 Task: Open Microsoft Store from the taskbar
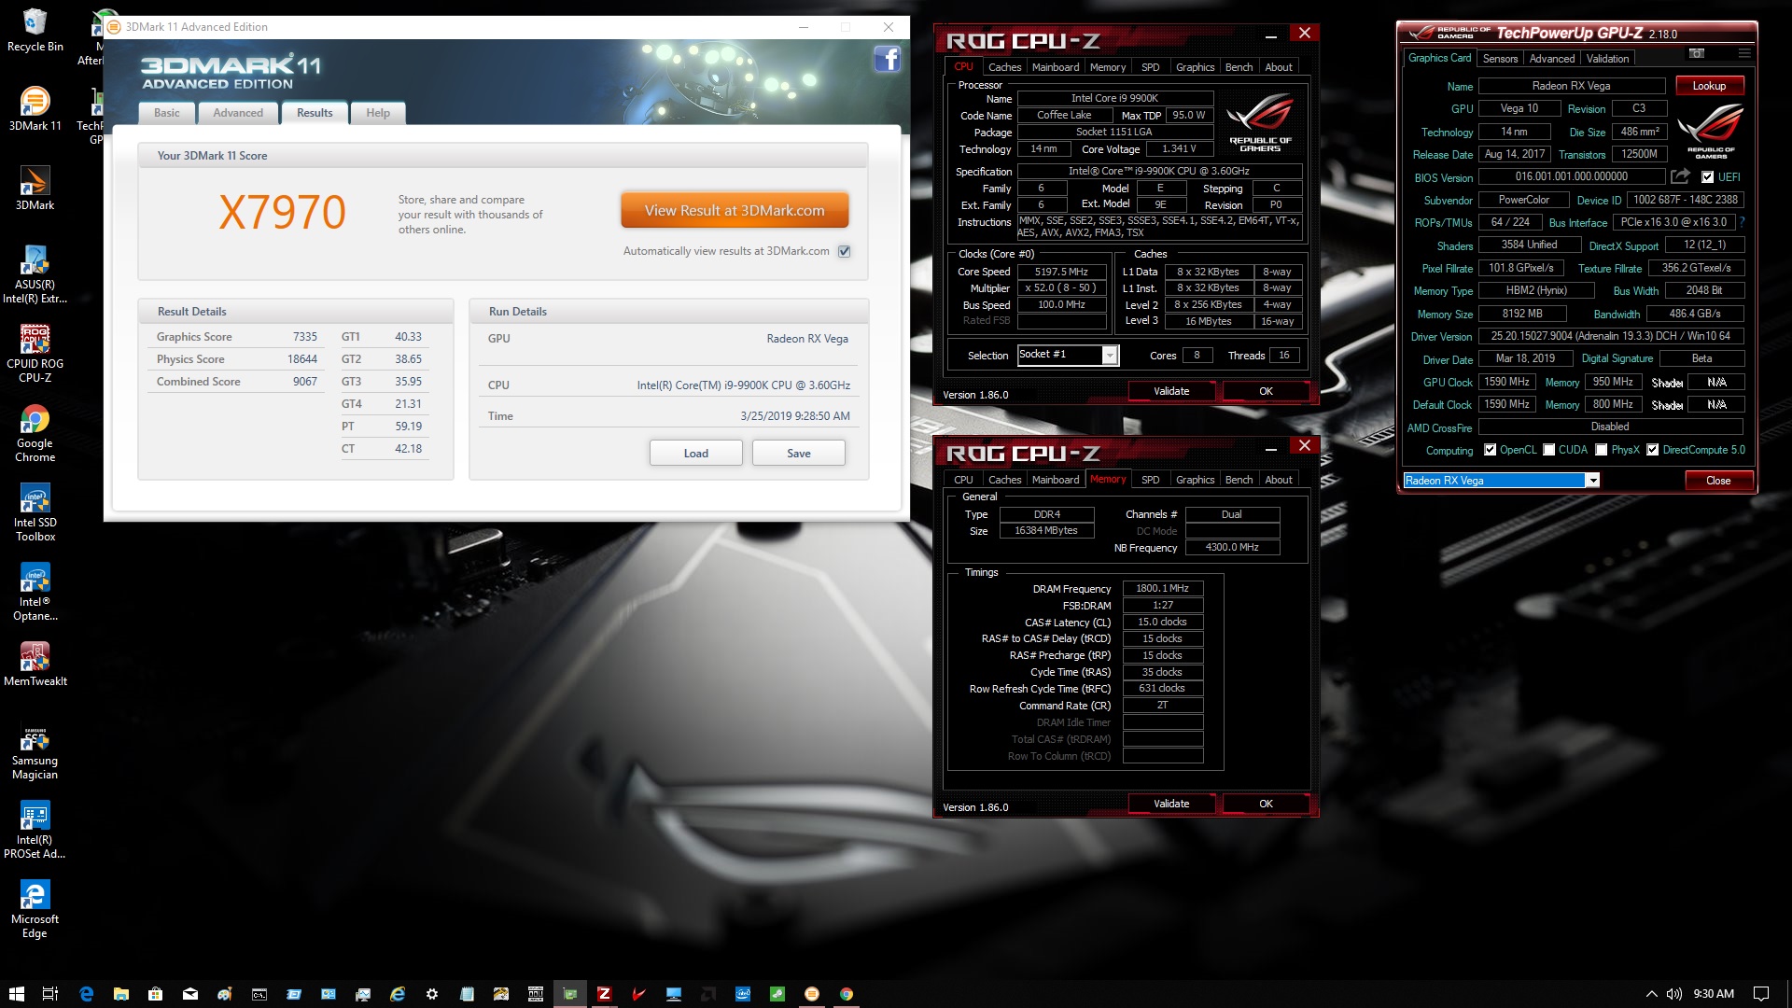pos(156,994)
